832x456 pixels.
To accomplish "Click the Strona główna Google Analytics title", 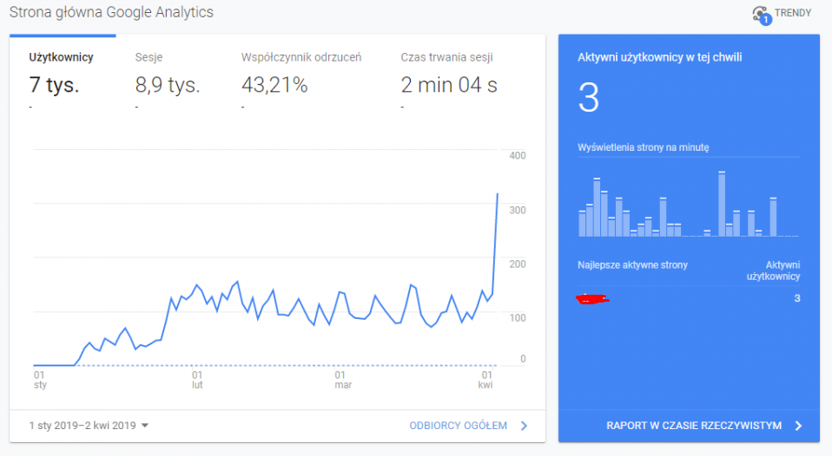I will 111,13.
